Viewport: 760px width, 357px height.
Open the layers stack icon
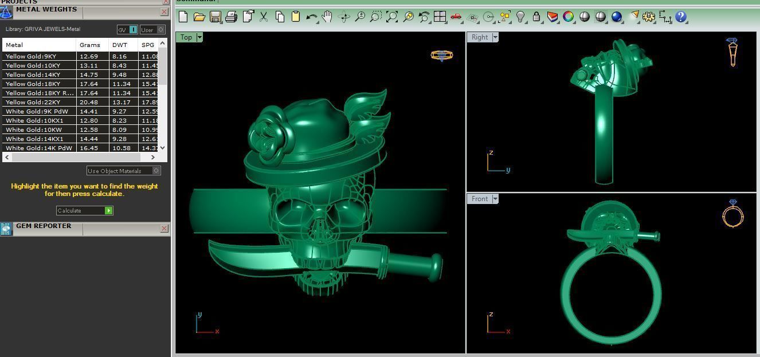(x=553, y=17)
